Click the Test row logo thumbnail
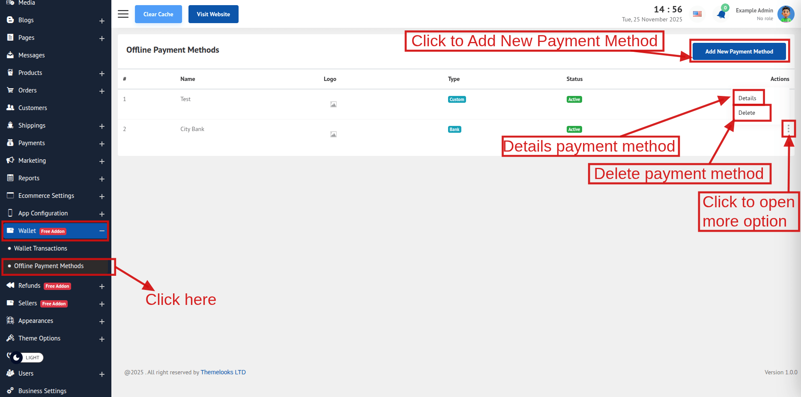The width and height of the screenshot is (801, 397). click(333, 104)
